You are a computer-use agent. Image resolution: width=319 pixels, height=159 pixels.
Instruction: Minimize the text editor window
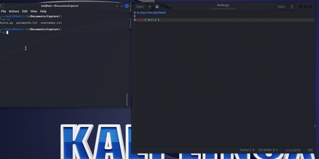coord(300,7)
